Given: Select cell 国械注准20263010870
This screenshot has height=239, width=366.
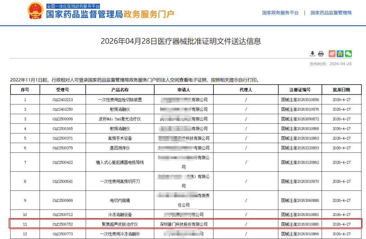Looking at the screenshot, I should tap(300, 182).
